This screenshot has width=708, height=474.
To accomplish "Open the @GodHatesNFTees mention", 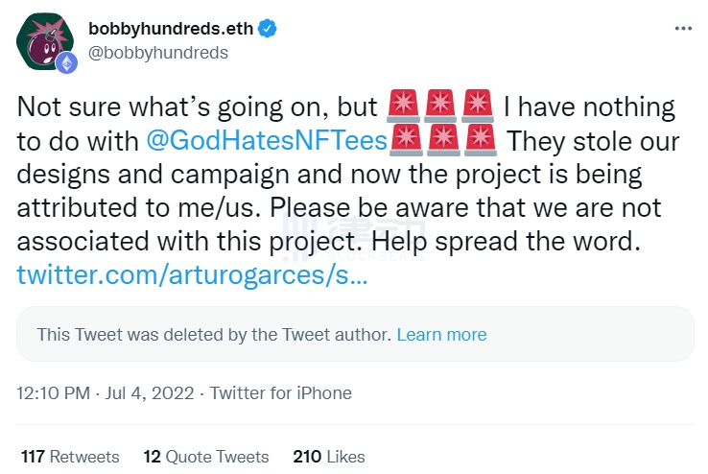I will click(x=266, y=141).
